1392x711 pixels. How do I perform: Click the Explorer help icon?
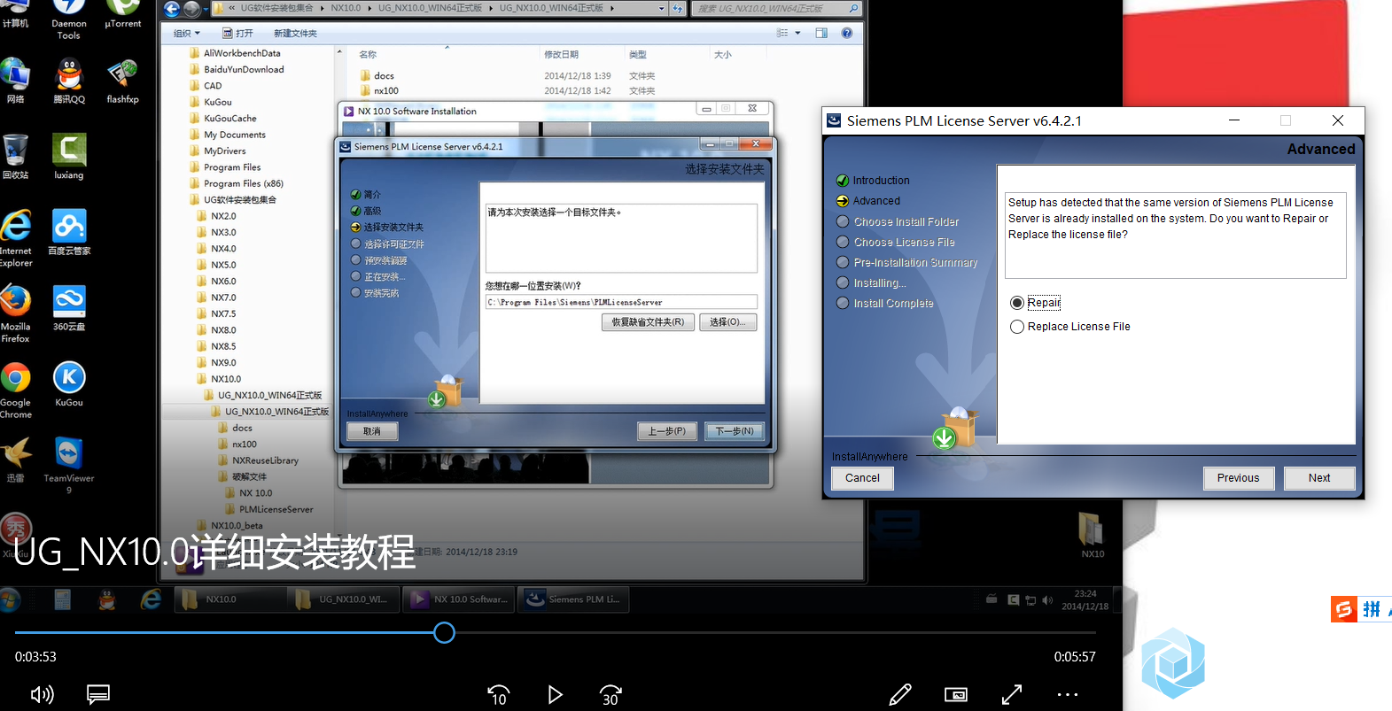point(846,33)
